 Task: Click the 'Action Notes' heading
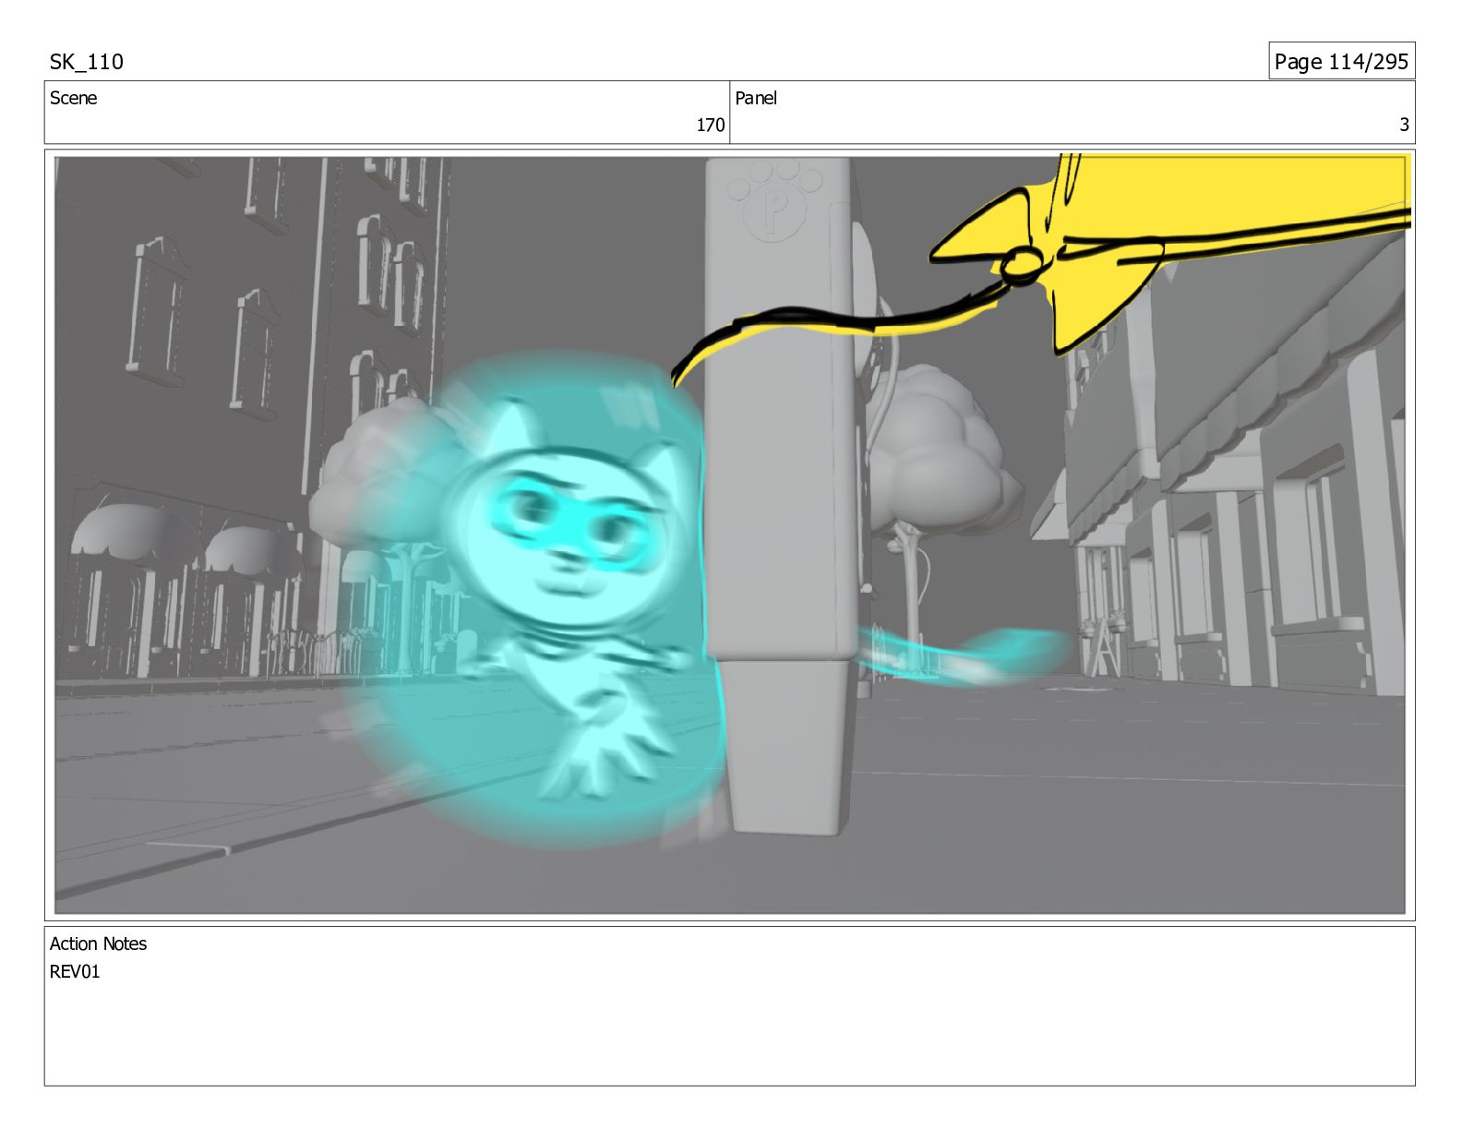[98, 944]
